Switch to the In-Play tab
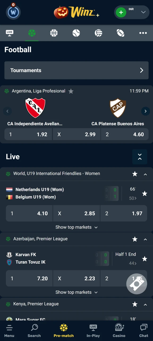The width and height of the screenshot is (153, 341). click(93, 330)
